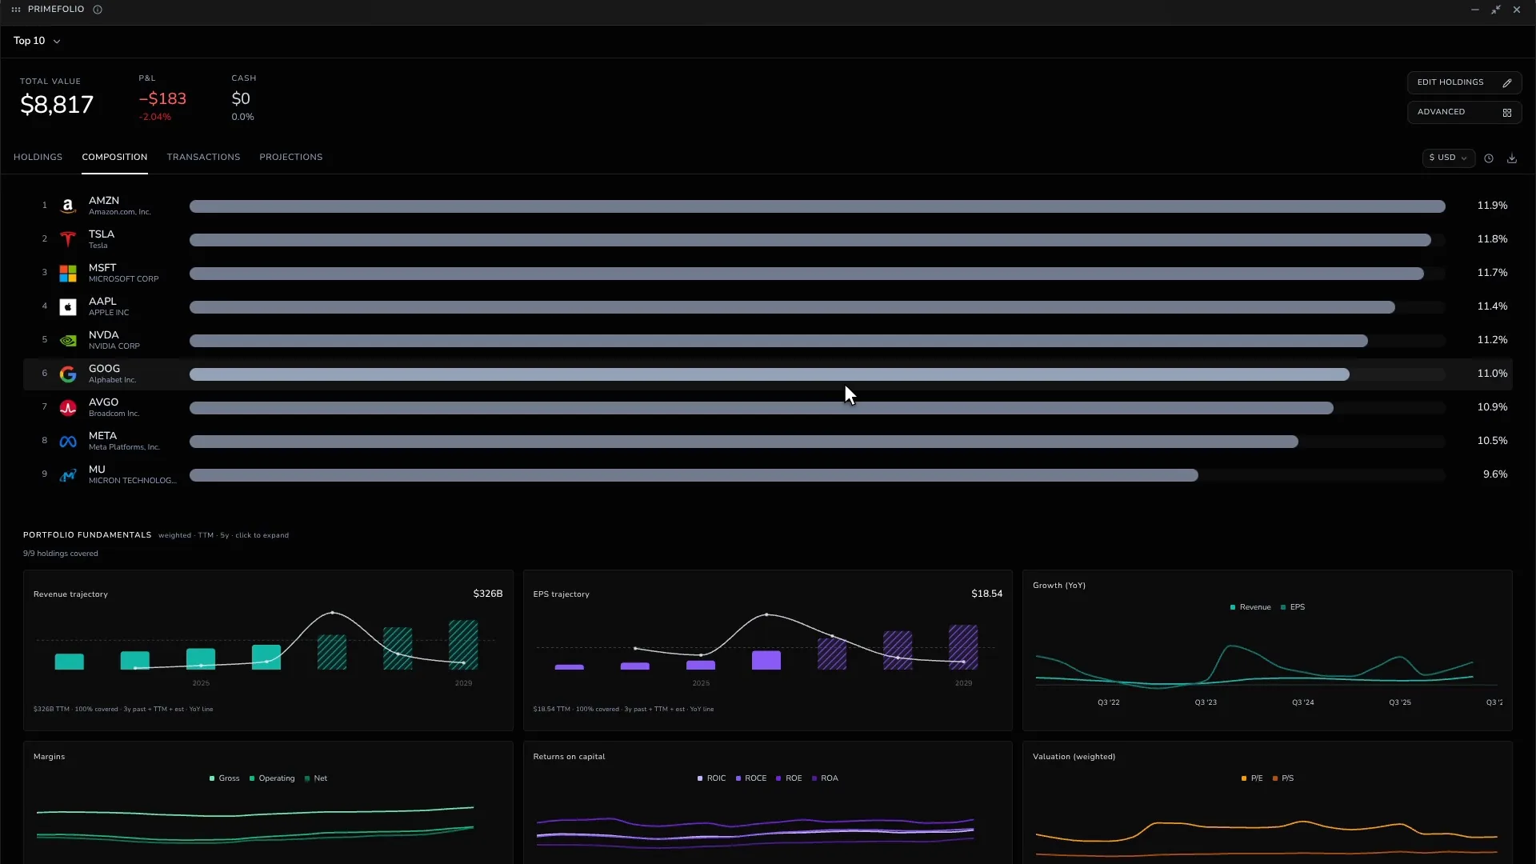
Task: Open the Advanced options button
Action: coord(1464,112)
